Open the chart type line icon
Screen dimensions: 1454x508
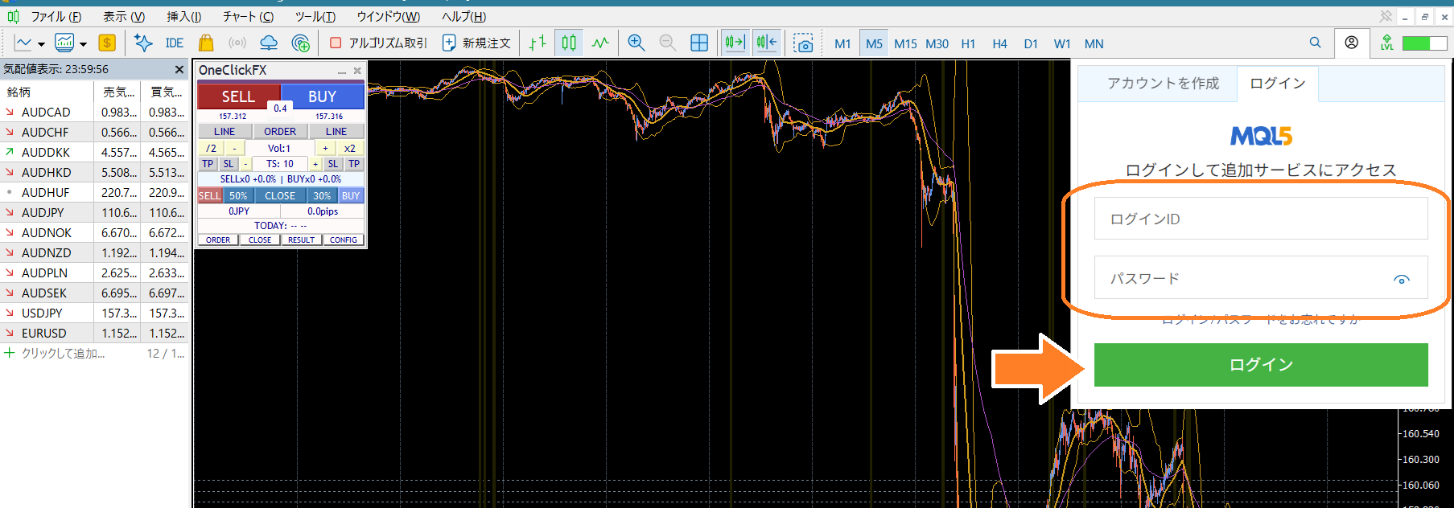click(x=23, y=43)
